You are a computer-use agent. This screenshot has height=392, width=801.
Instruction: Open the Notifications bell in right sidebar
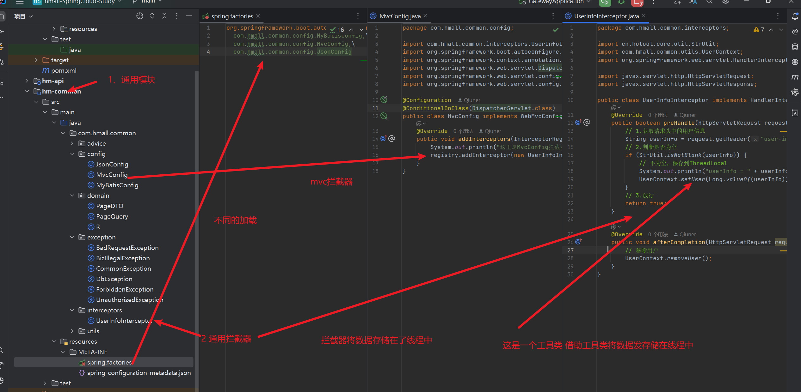pyautogui.click(x=795, y=16)
